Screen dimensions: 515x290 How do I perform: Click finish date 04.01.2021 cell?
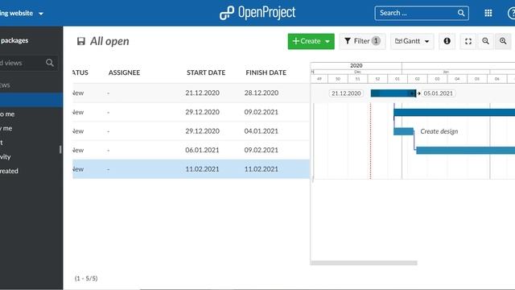(261, 131)
